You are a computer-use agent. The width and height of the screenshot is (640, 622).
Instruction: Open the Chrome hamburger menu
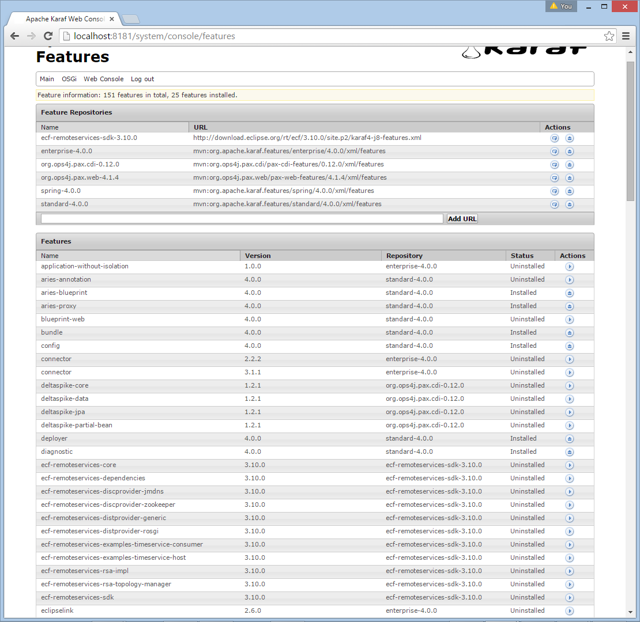point(626,36)
